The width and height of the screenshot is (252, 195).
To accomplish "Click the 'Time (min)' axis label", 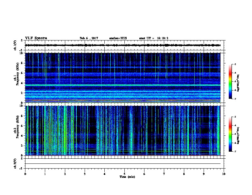I will click(127, 177).
